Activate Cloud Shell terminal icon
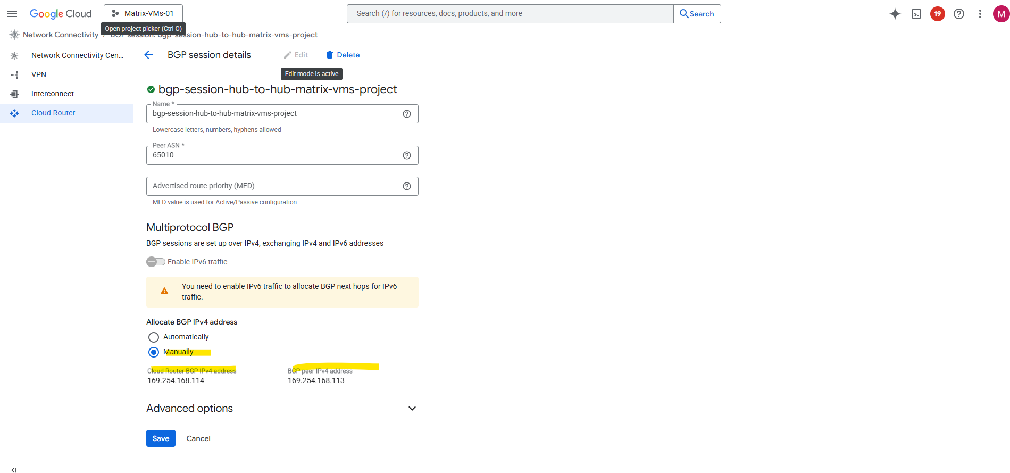This screenshot has height=473, width=1010. 916,14
